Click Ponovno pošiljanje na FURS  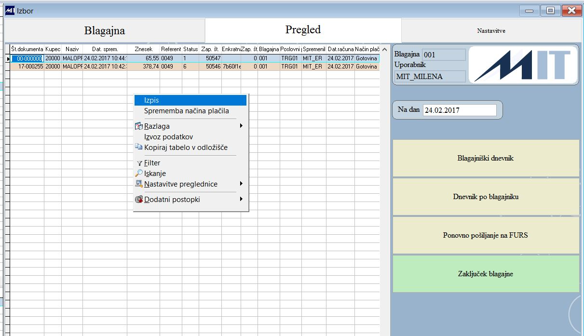point(486,235)
